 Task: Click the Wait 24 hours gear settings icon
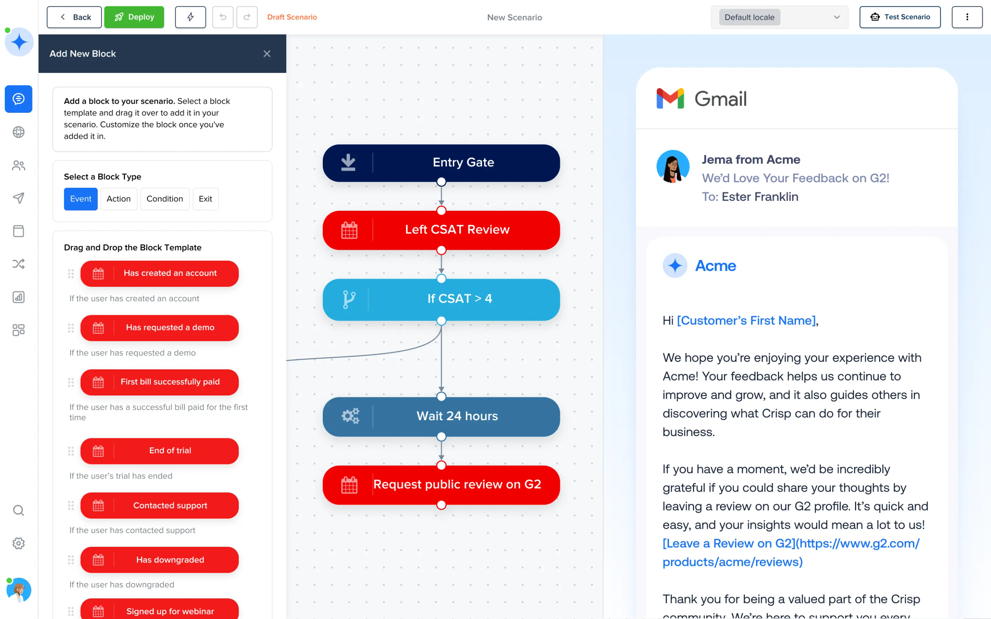tap(349, 416)
